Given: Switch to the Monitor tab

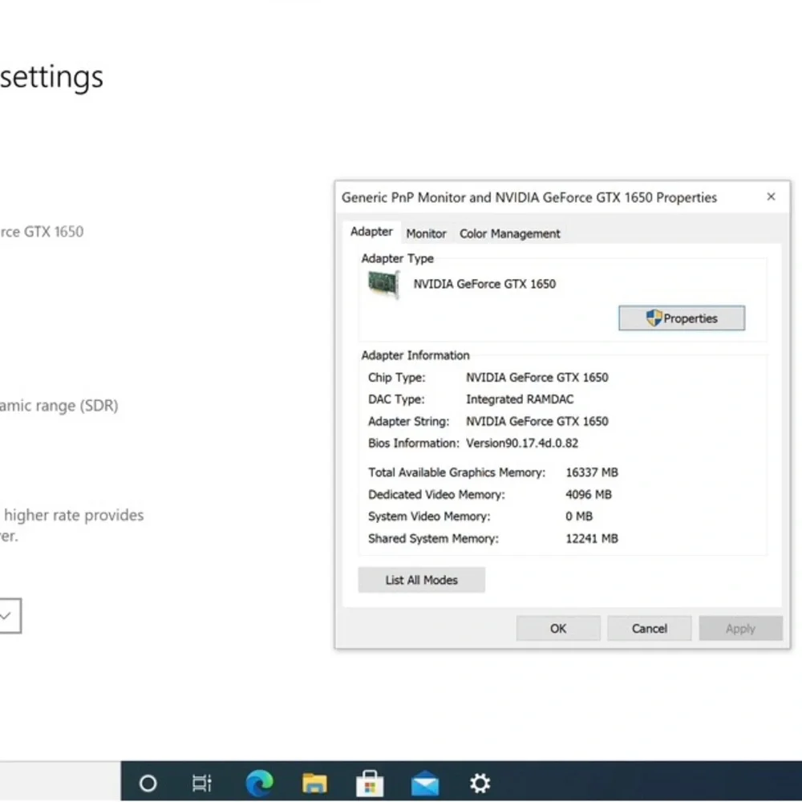Looking at the screenshot, I should coord(426,233).
